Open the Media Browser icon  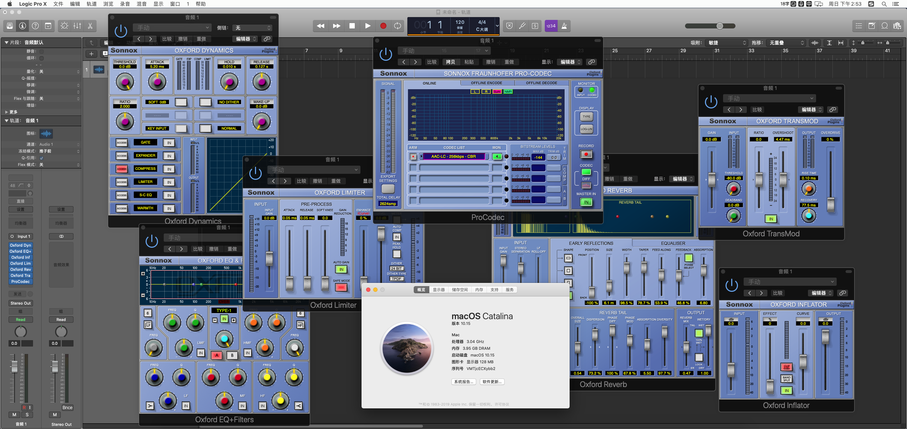(897, 26)
